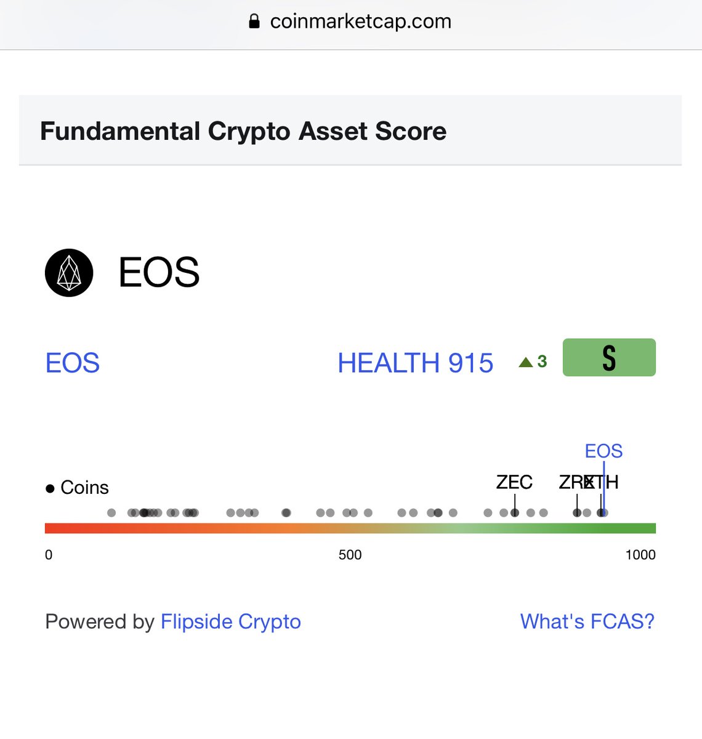Follow the Flipside Crypto link

point(230,621)
